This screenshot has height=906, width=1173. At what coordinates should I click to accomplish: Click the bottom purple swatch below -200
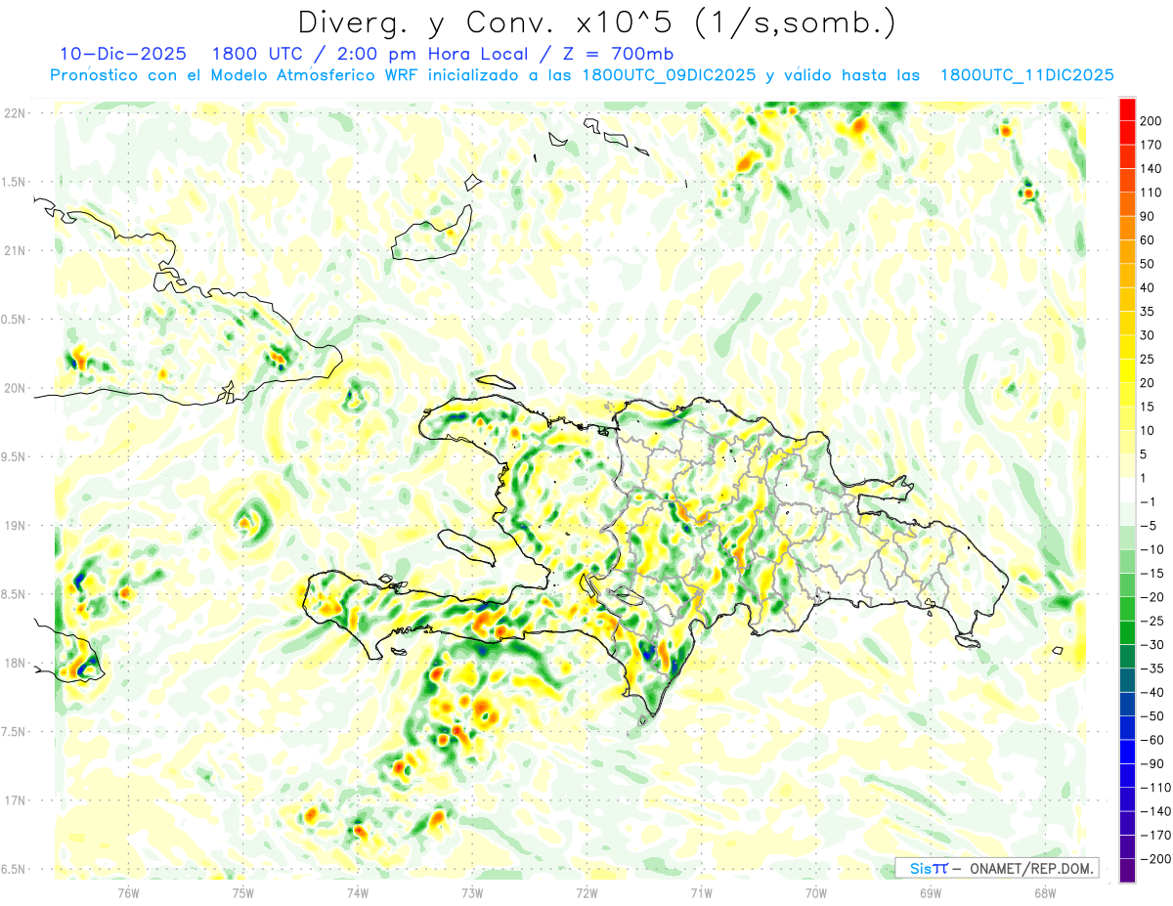pyautogui.click(x=1127, y=870)
